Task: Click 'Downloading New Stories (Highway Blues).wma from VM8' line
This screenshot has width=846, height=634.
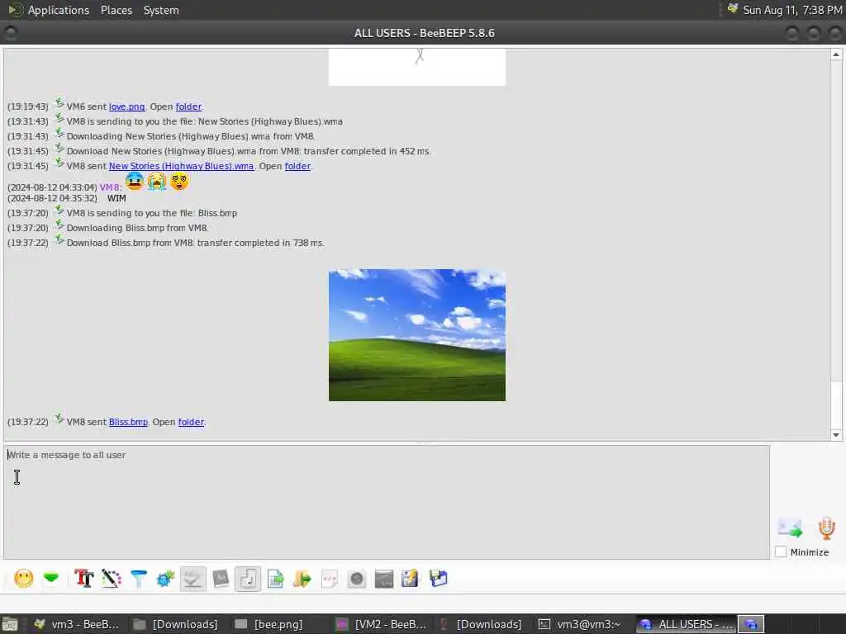Action: (x=191, y=136)
